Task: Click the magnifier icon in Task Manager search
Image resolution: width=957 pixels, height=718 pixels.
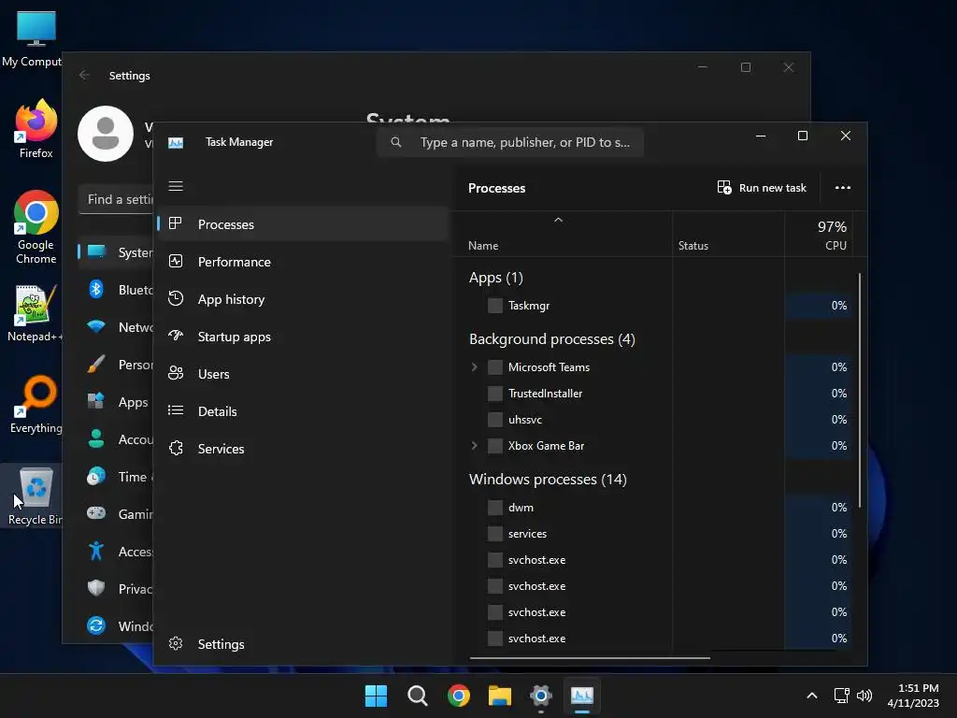Action: click(396, 142)
